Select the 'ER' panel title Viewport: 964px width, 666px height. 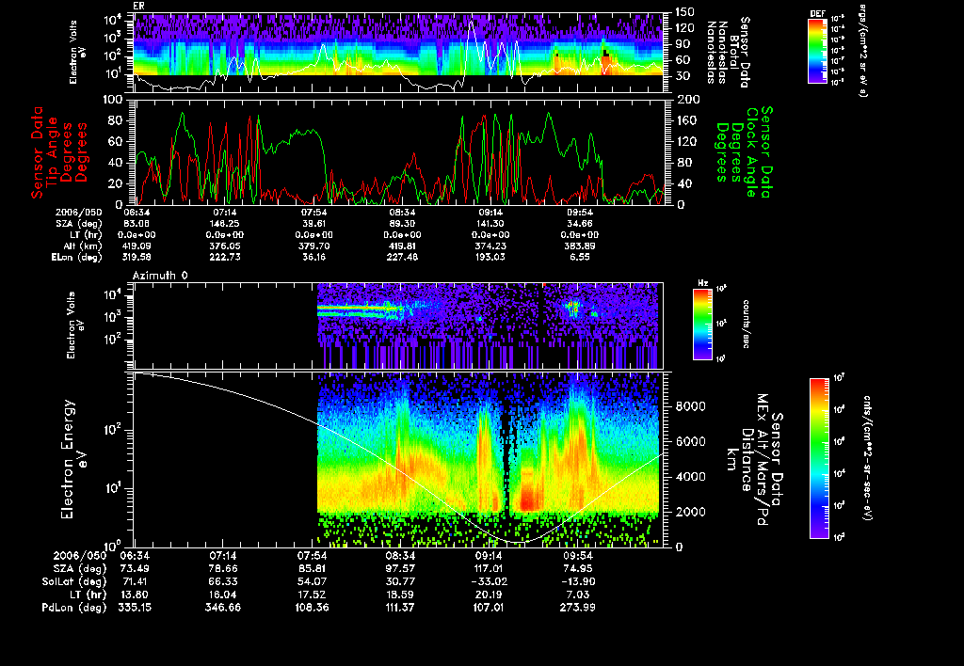pos(138,7)
